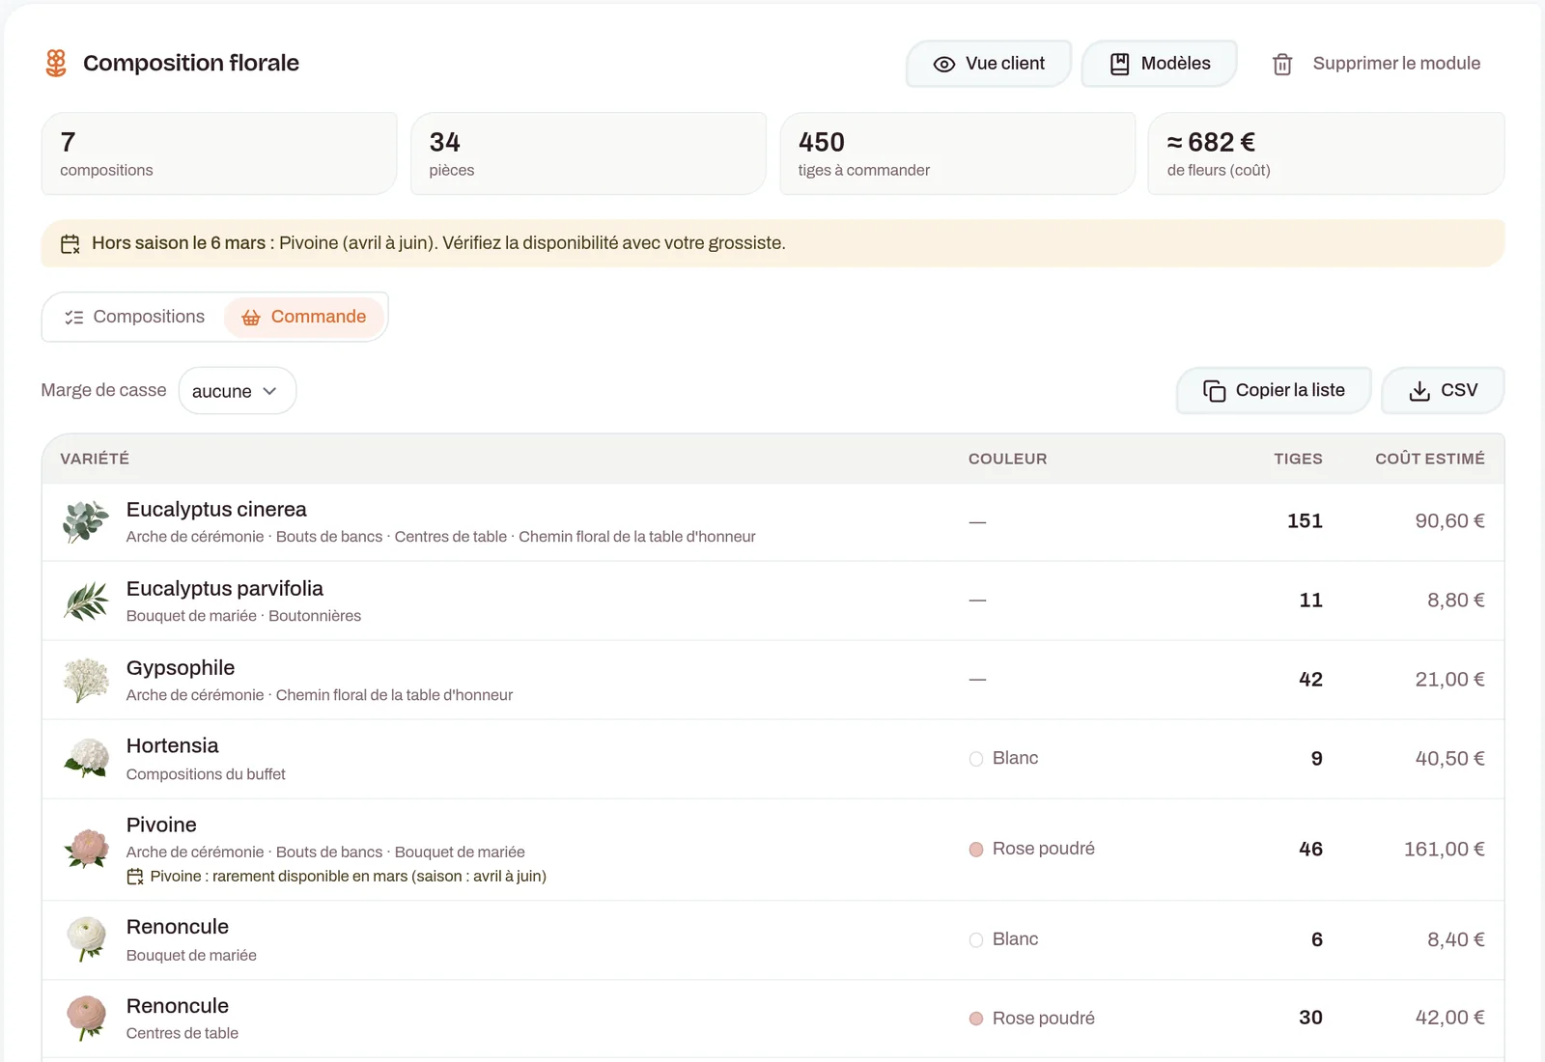Click the 151 tiges value for Eucalyptus cinerea
This screenshot has width=1545, height=1062.
tap(1305, 521)
